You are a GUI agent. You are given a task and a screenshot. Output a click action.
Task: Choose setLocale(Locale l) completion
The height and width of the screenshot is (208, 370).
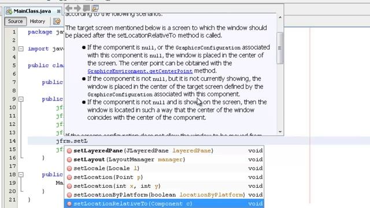(x=164, y=168)
